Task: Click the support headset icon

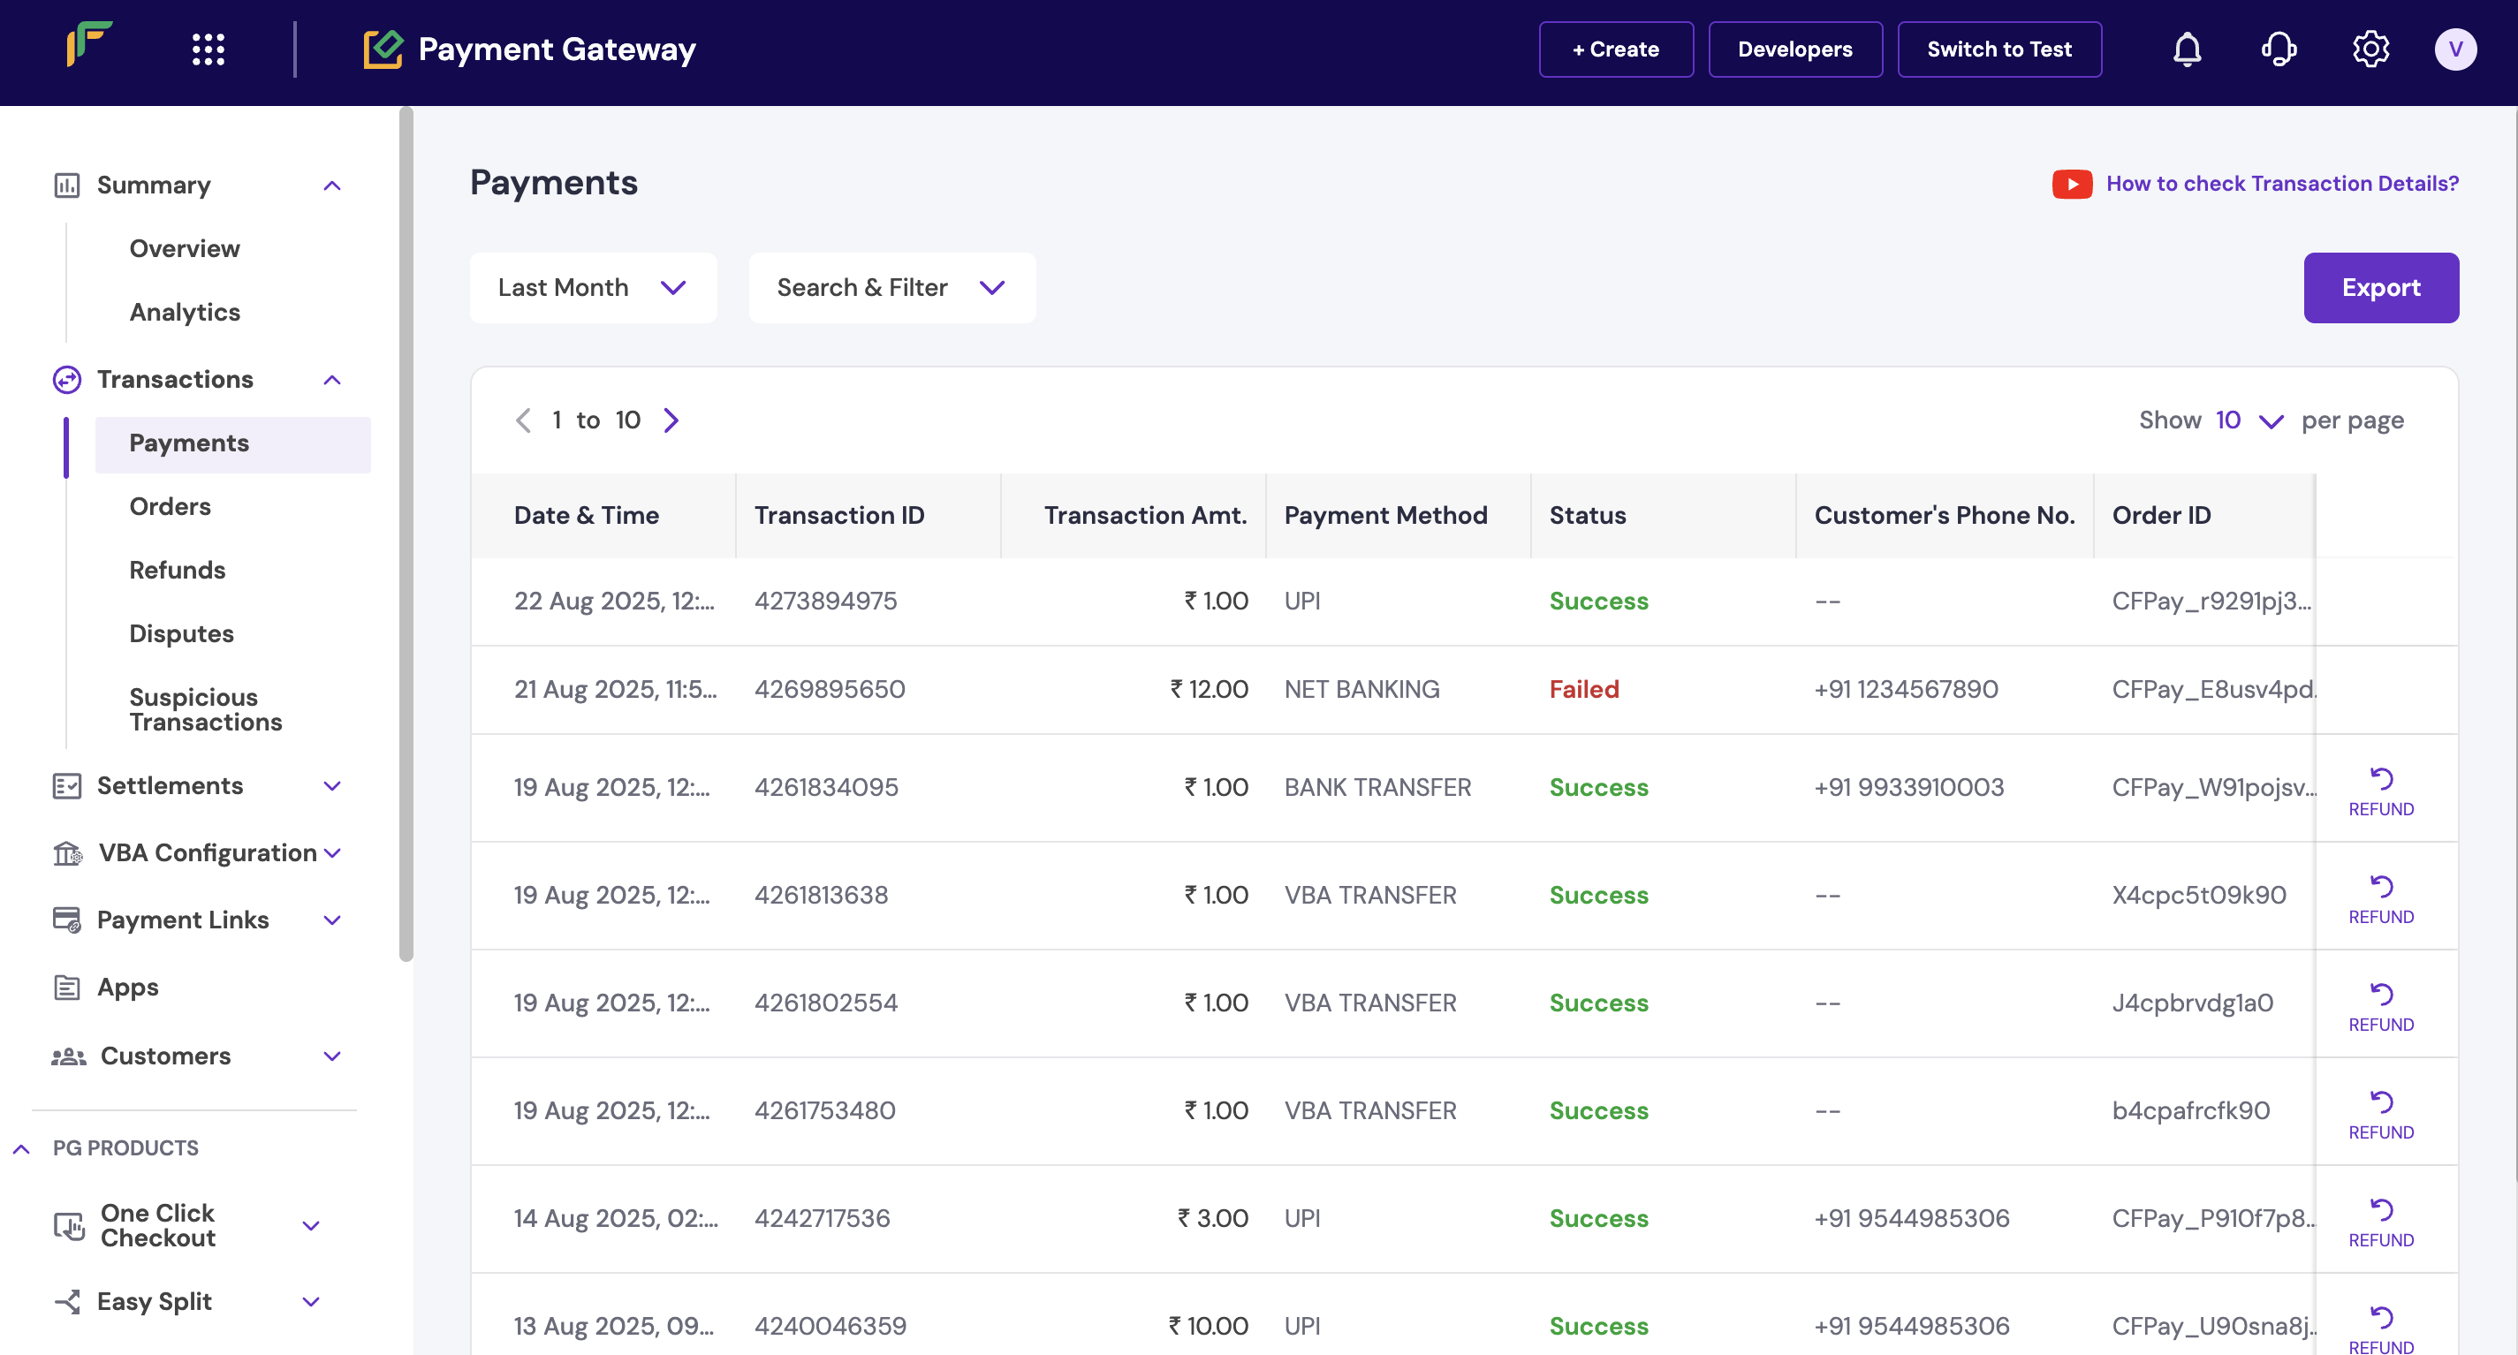Action: (x=2279, y=49)
